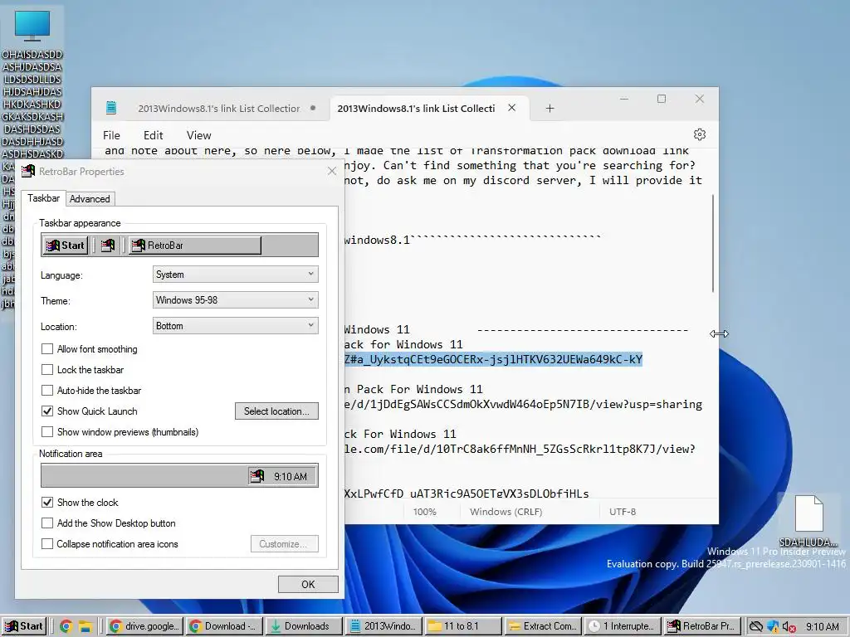Image resolution: width=850 pixels, height=637 pixels.
Task: Open the Windows Security shield tray icon
Action: tap(773, 627)
